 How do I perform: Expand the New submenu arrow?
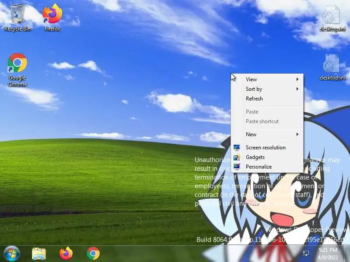pyautogui.click(x=297, y=134)
